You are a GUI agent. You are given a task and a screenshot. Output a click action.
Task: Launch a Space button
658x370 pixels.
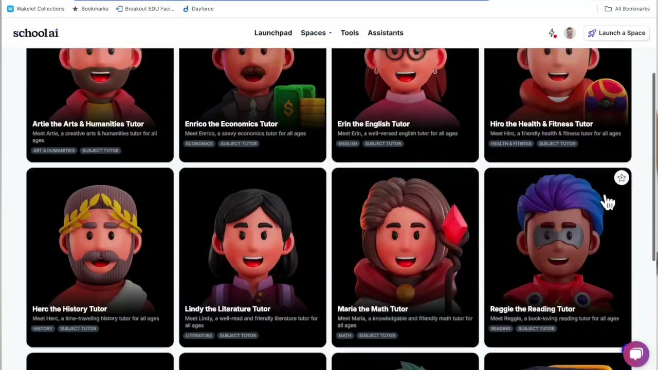point(616,33)
